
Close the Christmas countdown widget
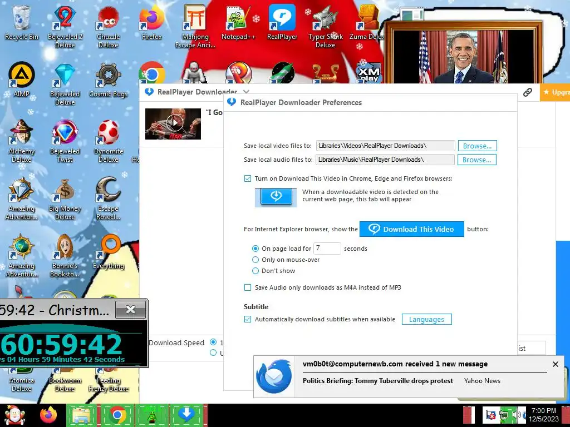tap(130, 309)
